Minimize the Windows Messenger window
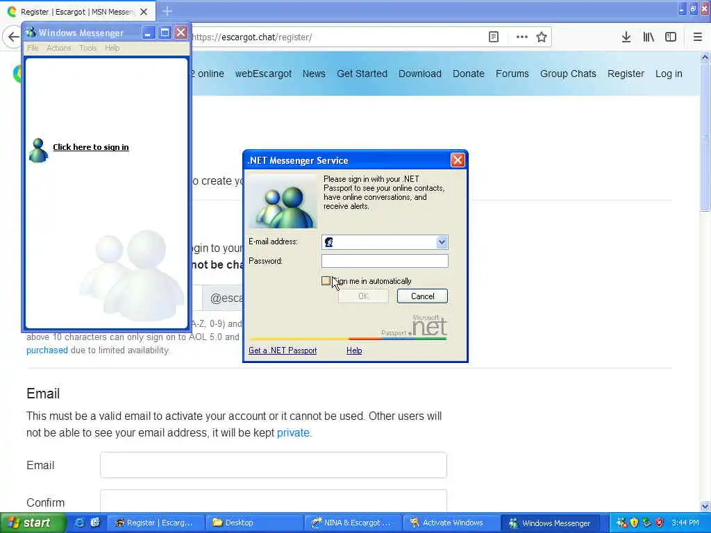This screenshot has height=533, width=711. (x=149, y=32)
